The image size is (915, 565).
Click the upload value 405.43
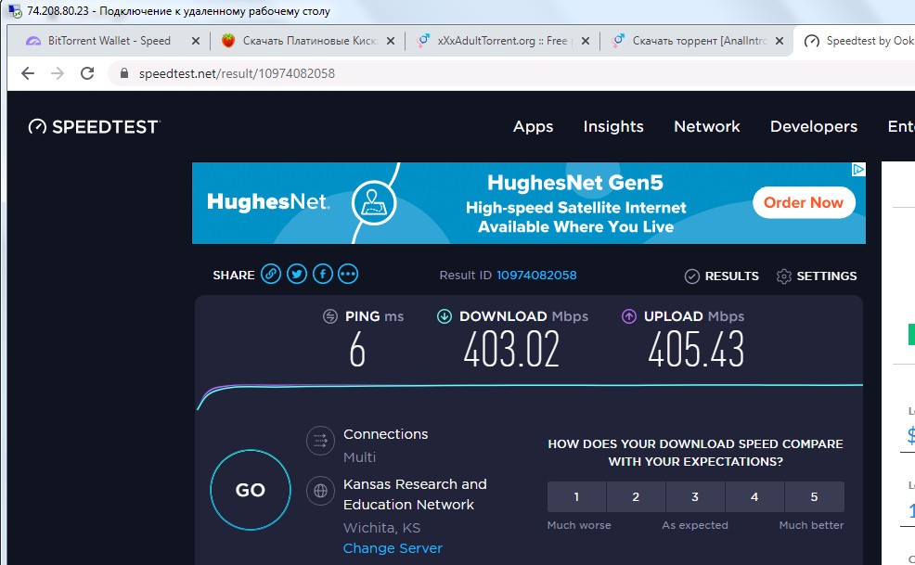pyautogui.click(x=696, y=350)
